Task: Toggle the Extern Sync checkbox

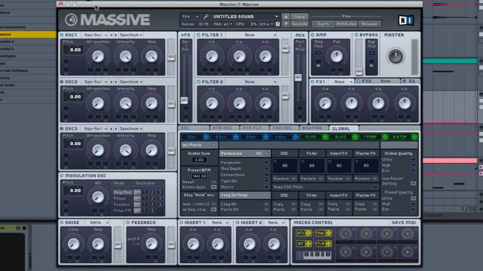Action: pos(214,187)
